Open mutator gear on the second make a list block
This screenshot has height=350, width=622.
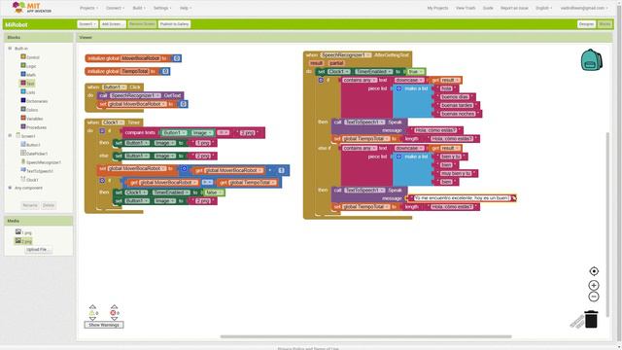point(399,157)
